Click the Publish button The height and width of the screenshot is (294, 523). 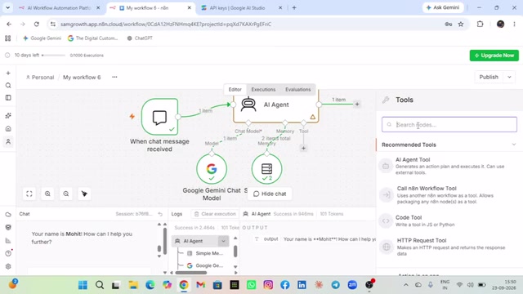click(489, 77)
